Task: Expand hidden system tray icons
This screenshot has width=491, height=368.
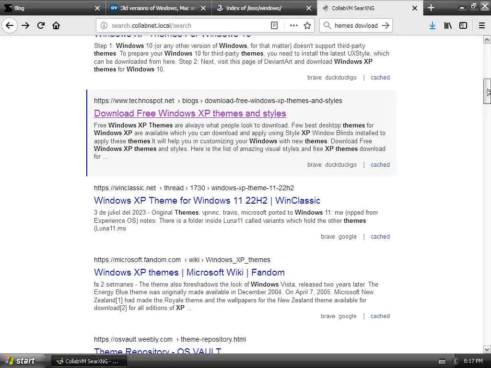Action: [455, 361]
